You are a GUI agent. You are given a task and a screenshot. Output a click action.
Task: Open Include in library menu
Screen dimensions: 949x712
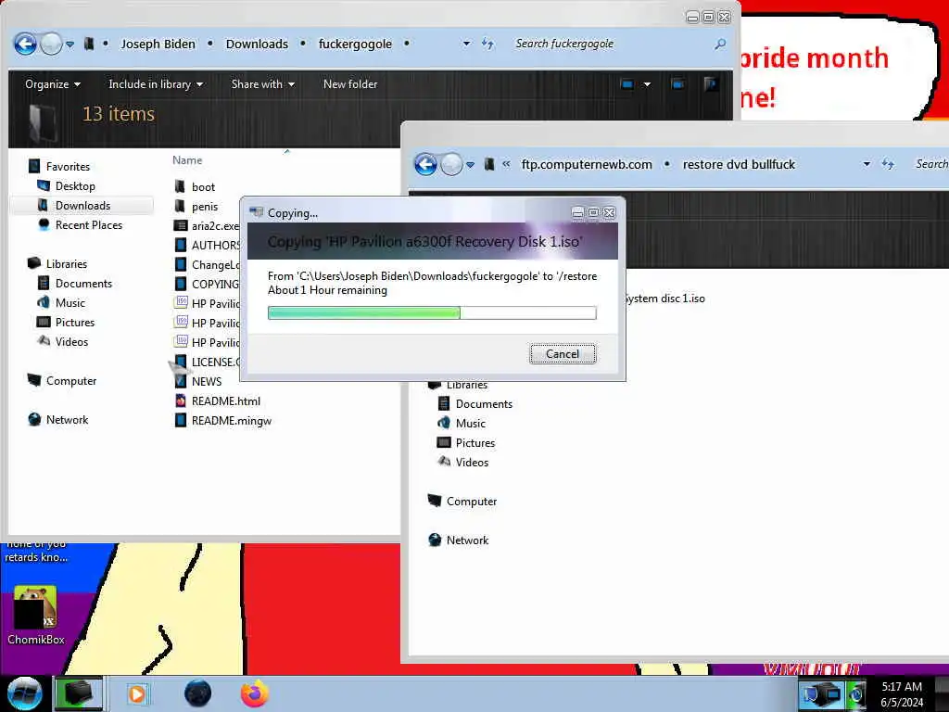pyautogui.click(x=156, y=84)
